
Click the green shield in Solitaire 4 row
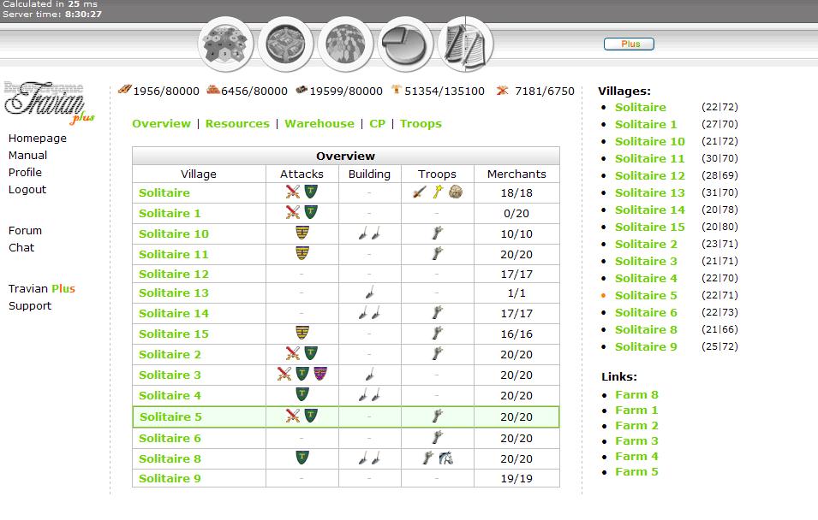point(302,394)
